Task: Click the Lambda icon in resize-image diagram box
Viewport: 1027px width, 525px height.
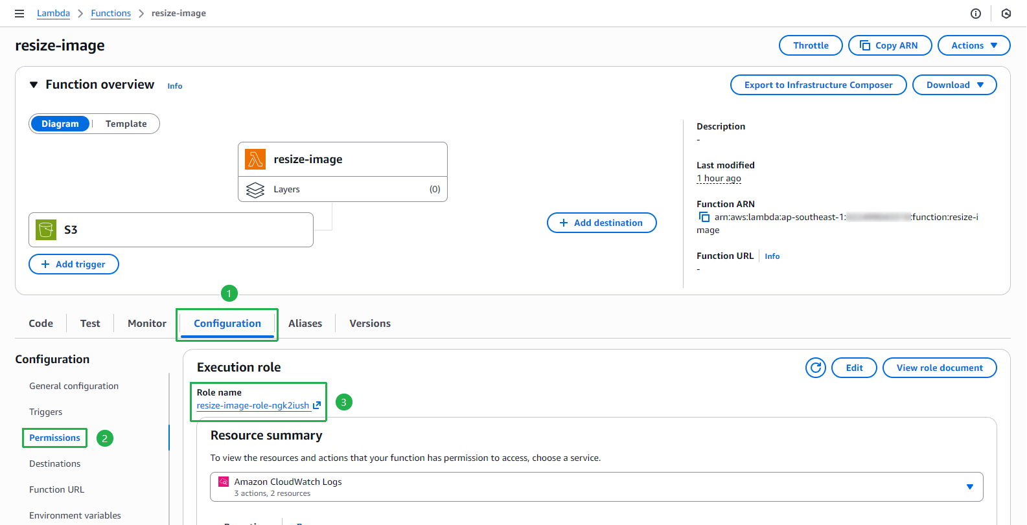Action: tap(255, 159)
